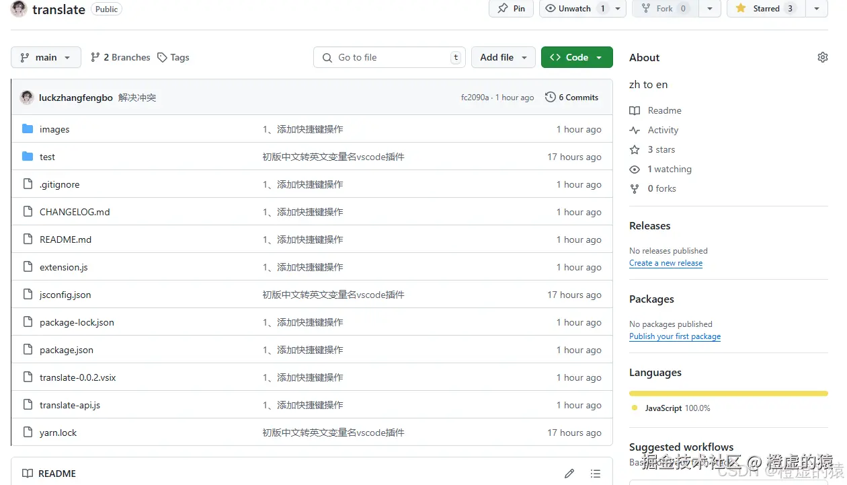Click the translate-api.js file icon
Screen dimensions: 847x485
(28, 405)
